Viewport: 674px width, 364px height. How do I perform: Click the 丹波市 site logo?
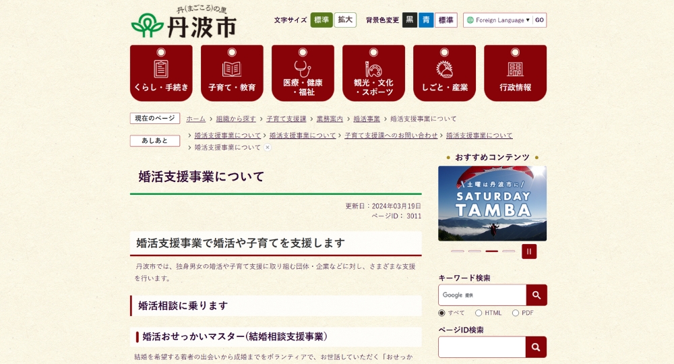tap(184, 23)
